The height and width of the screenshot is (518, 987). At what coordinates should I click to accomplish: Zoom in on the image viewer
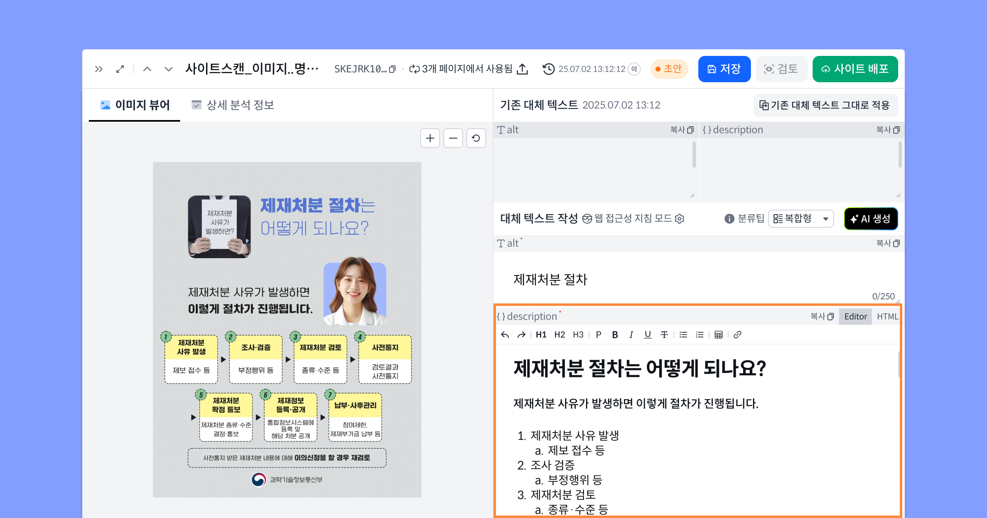pyautogui.click(x=430, y=138)
